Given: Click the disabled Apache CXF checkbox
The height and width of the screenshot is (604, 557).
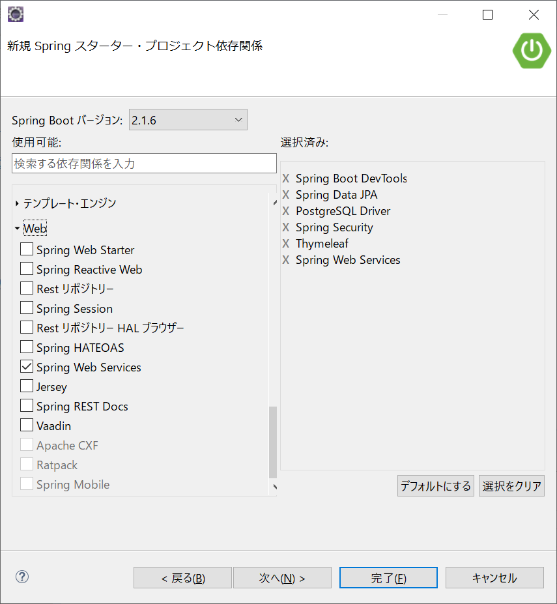Looking at the screenshot, I should (27, 444).
